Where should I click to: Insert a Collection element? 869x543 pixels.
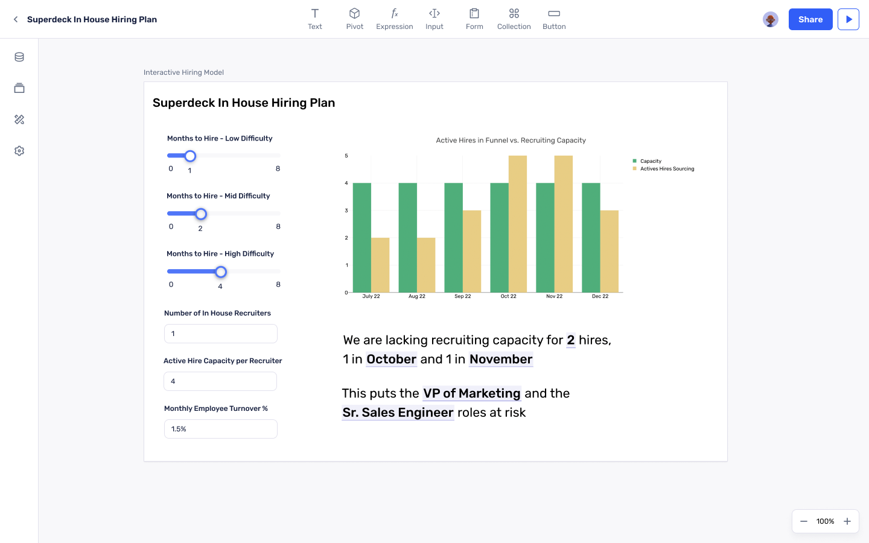[x=514, y=19]
